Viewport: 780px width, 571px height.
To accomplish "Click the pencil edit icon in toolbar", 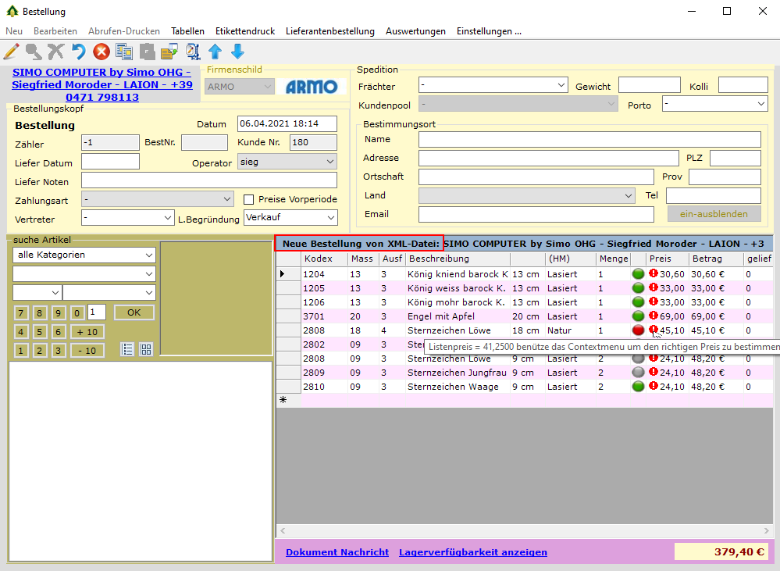I will (11, 52).
